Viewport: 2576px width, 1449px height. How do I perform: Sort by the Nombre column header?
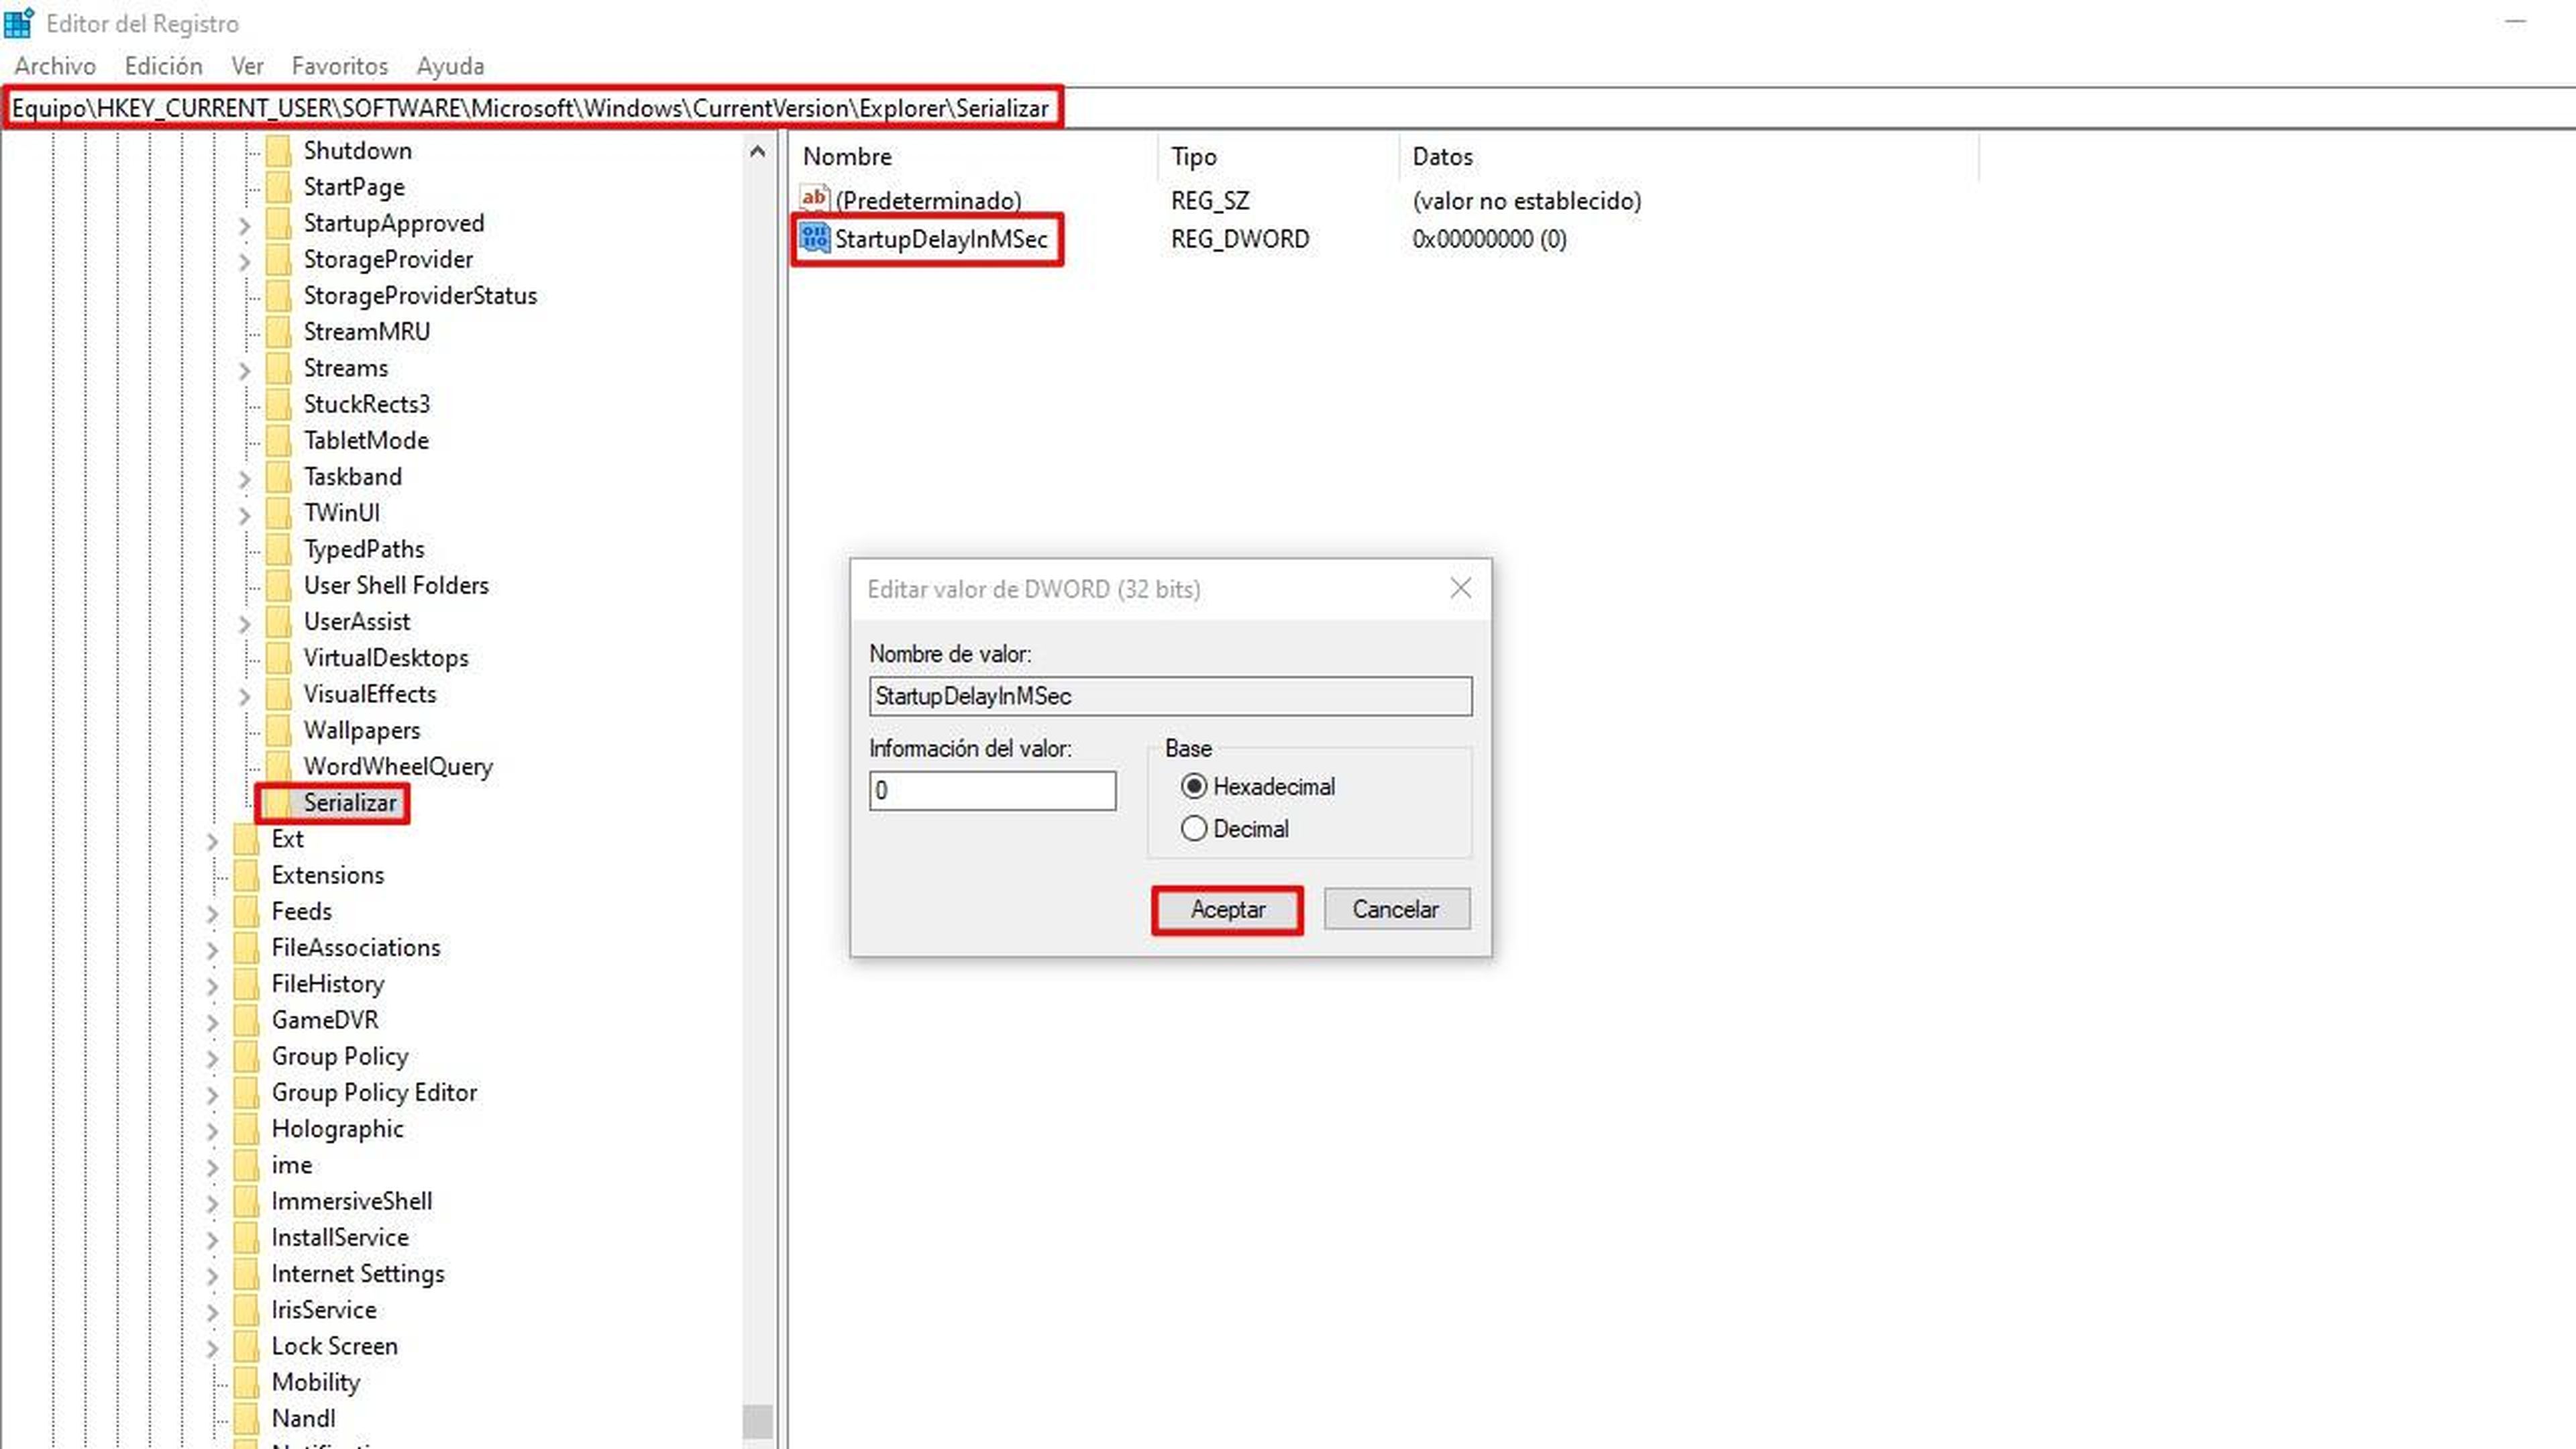tap(974, 157)
